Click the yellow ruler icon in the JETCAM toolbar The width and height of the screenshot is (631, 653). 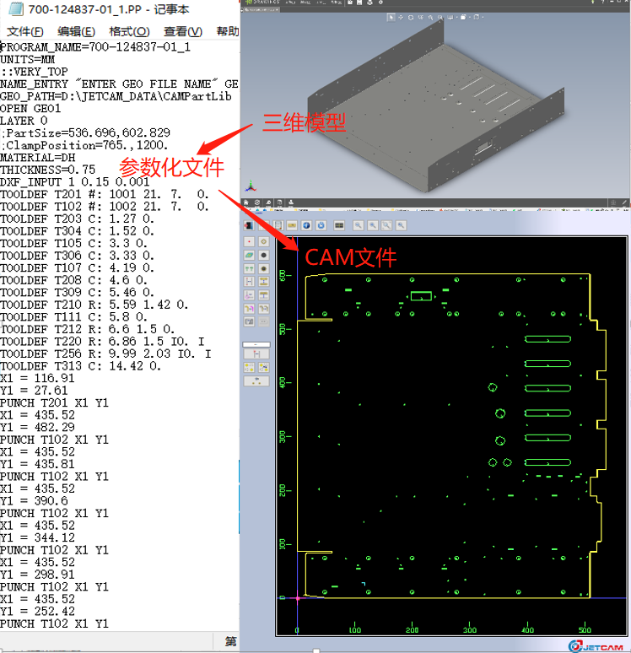(292, 225)
